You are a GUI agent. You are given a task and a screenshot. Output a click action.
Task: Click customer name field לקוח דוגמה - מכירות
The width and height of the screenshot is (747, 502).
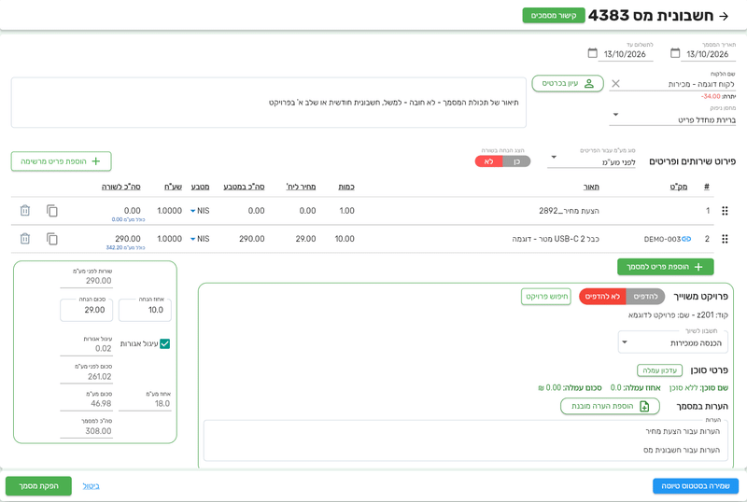679,84
